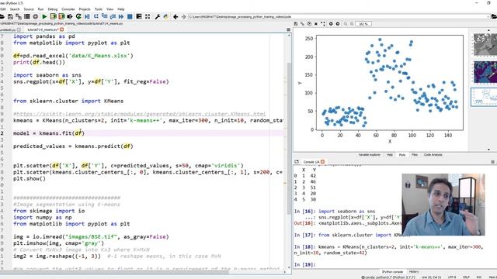The width and height of the screenshot is (497, 279).
Task: Run the file with green play button
Action: (44, 16)
